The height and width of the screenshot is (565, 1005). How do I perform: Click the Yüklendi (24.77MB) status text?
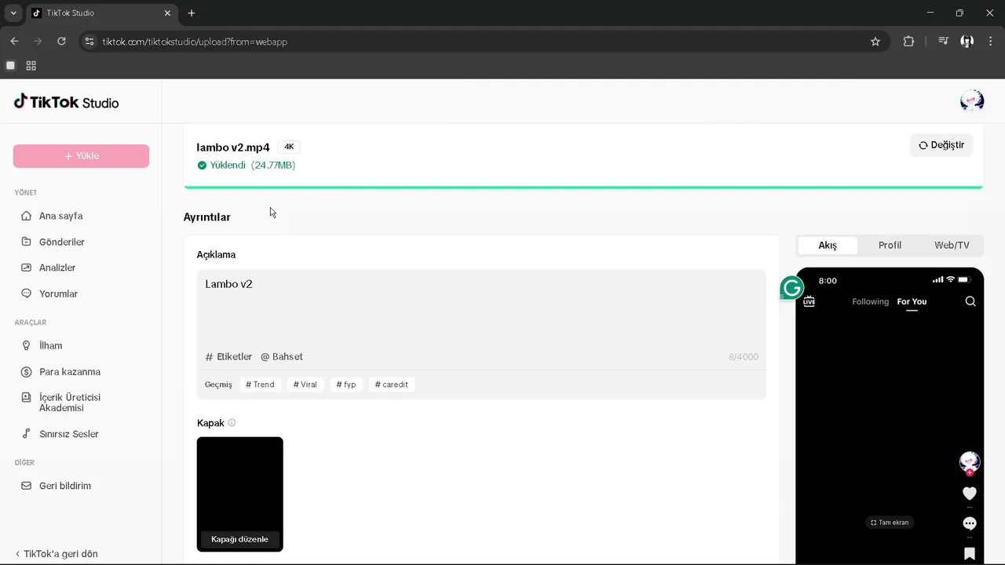tap(246, 165)
